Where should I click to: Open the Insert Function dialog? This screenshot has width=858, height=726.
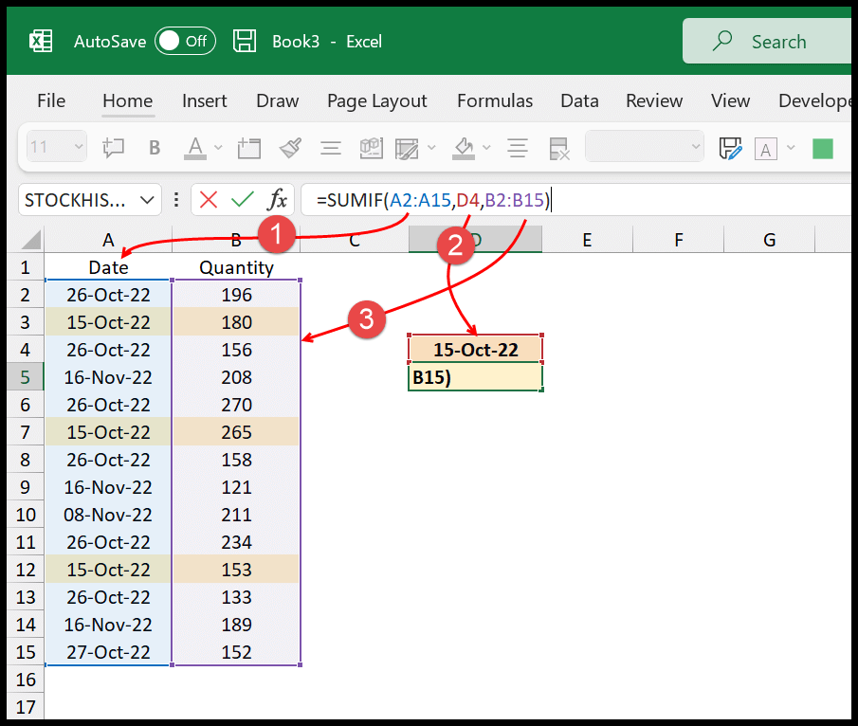(277, 200)
